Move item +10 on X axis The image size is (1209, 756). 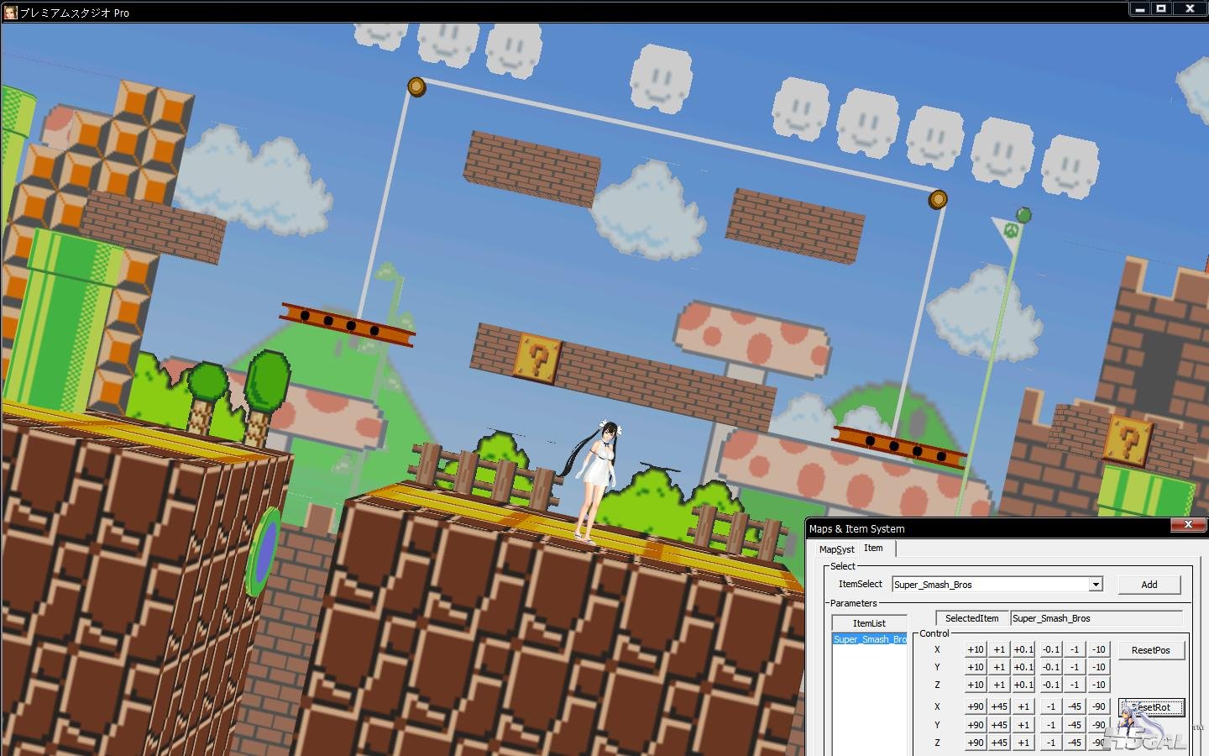[975, 649]
